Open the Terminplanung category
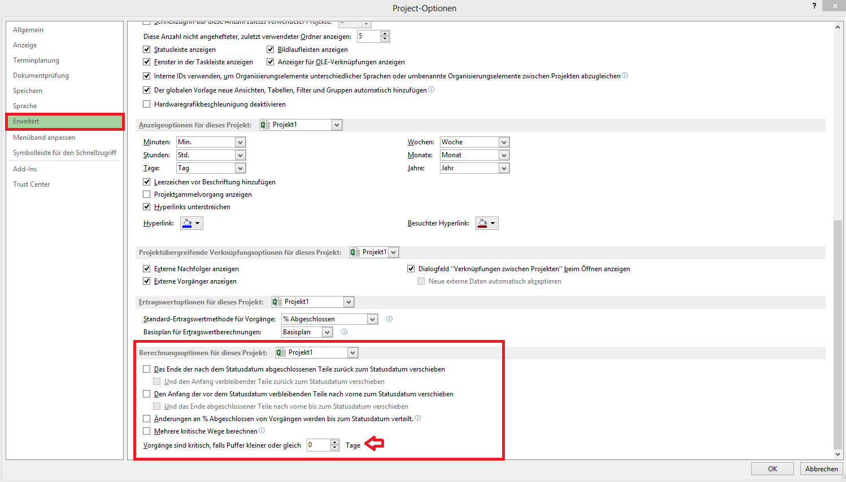 point(64,60)
